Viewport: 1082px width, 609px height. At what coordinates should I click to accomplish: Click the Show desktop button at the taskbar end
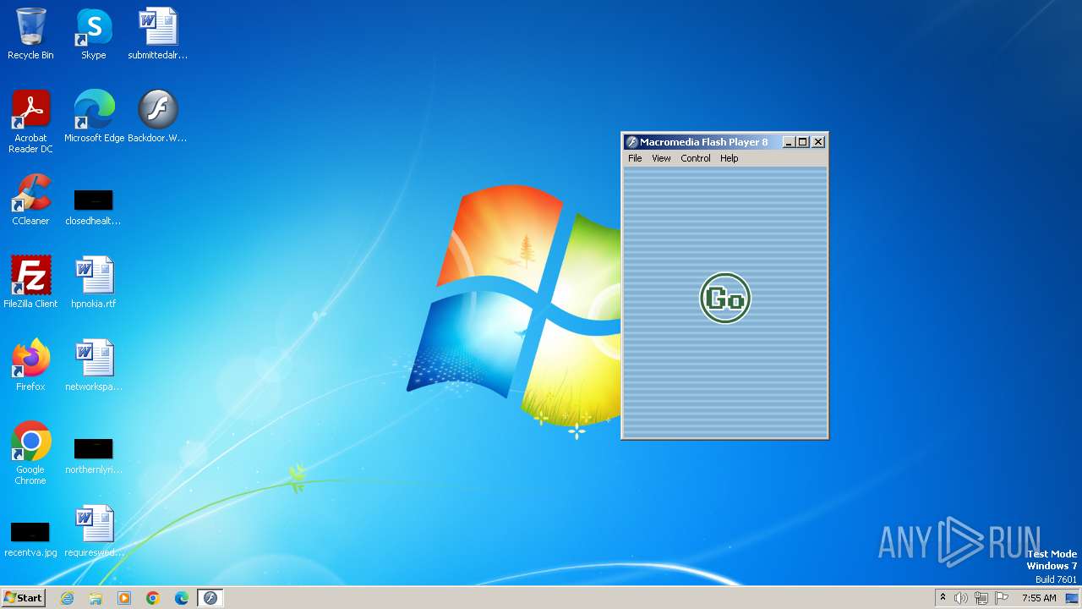click(x=1074, y=598)
